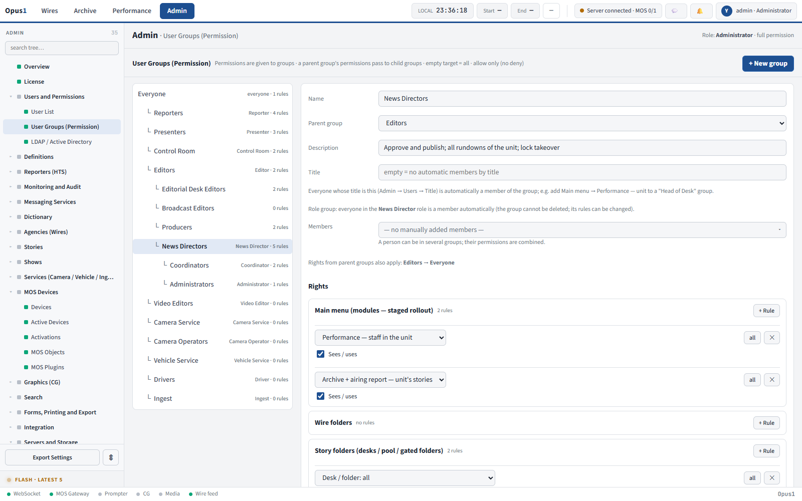
Task: Click the expand/collapse tree arrows icon
Action: coord(111,457)
